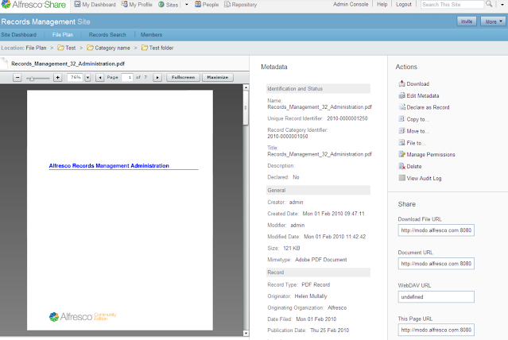Click the Move to icon

click(401, 131)
